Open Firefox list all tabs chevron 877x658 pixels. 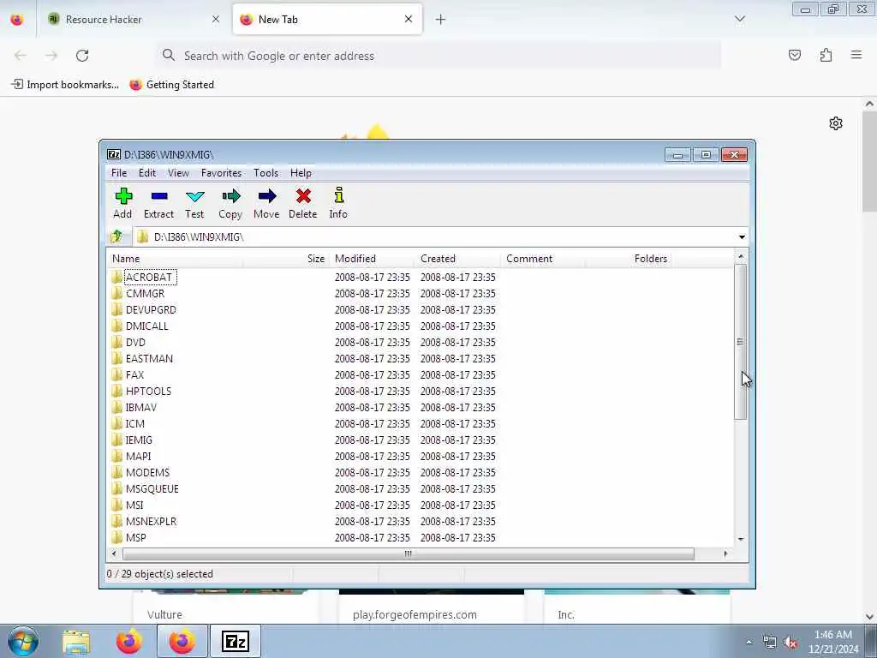(x=739, y=19)
